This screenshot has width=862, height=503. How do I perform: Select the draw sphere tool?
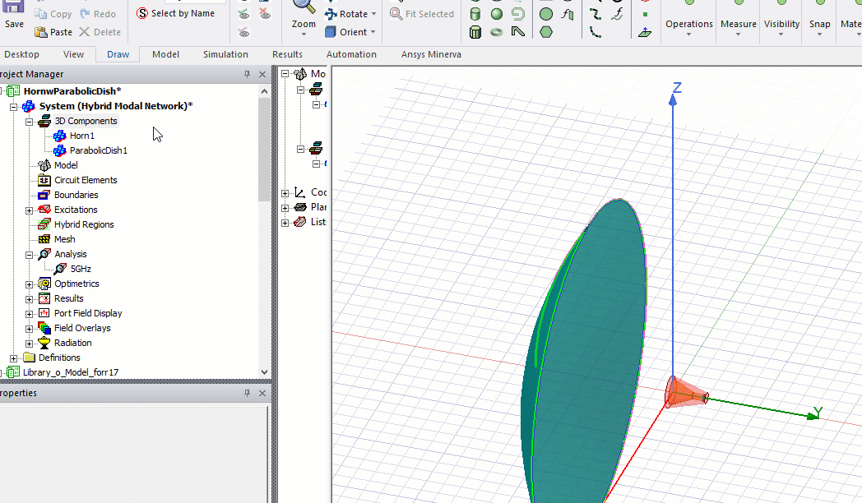pyautogui.click(x=497, y=14)
